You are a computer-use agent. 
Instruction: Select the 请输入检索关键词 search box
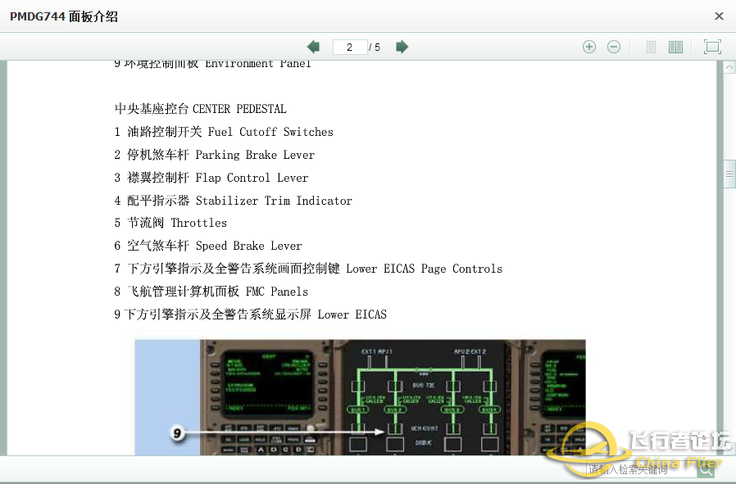[639, 468]
